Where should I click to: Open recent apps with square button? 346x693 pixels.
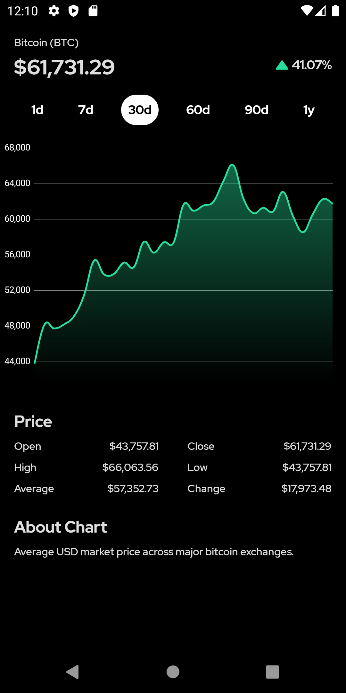(x=272, y=672)
